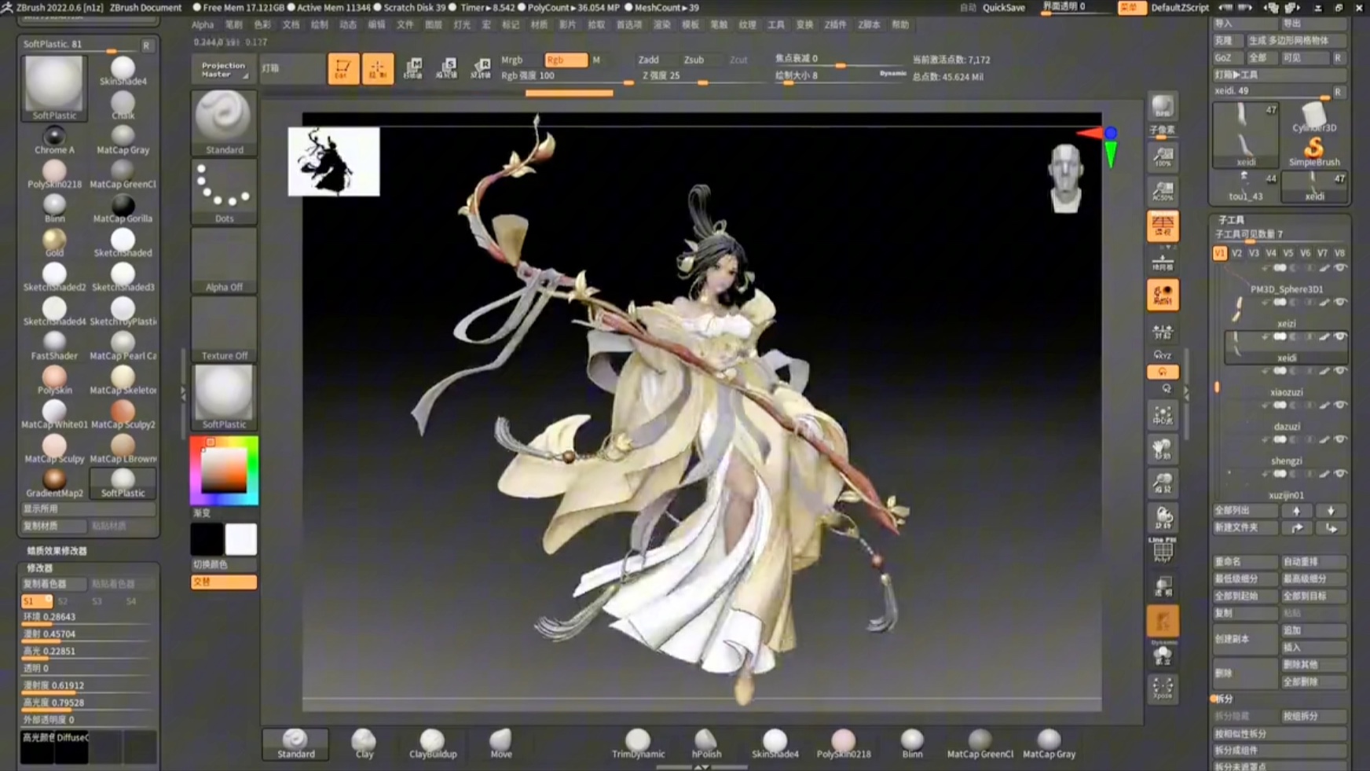Select the Rotate transform icon

(481, 68)
